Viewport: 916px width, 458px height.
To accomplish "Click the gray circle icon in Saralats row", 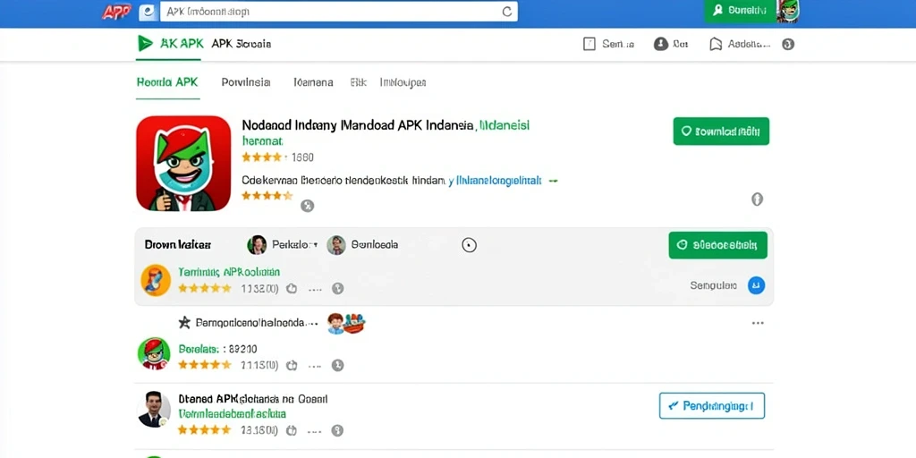I will coord(337,366).
